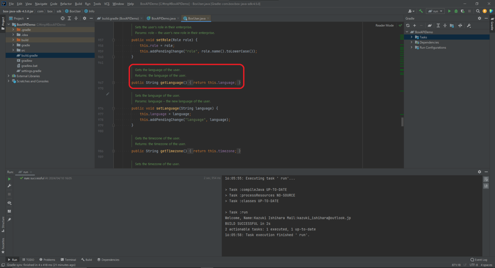Click the select opened file target icon

point(63,18)
